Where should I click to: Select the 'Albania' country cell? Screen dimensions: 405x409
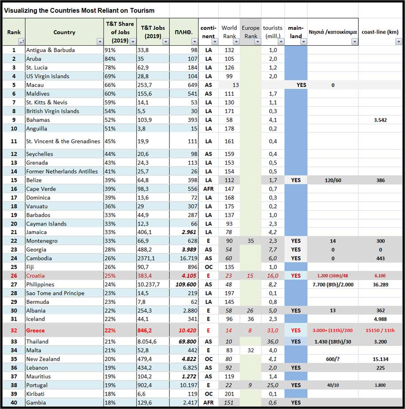pyautogui.click(x=64, y=311)
